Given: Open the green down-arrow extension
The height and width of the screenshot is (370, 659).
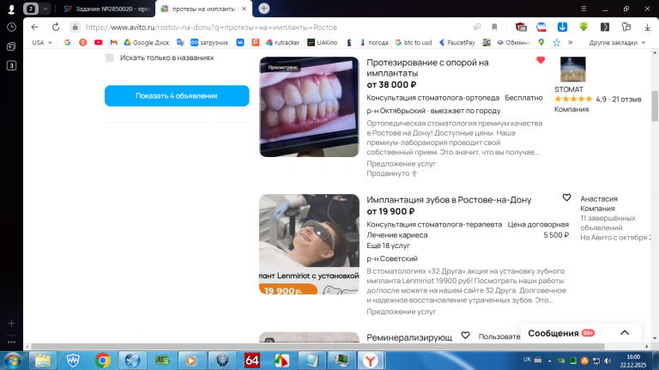Looking at the screenshot, I should [583, 27].
